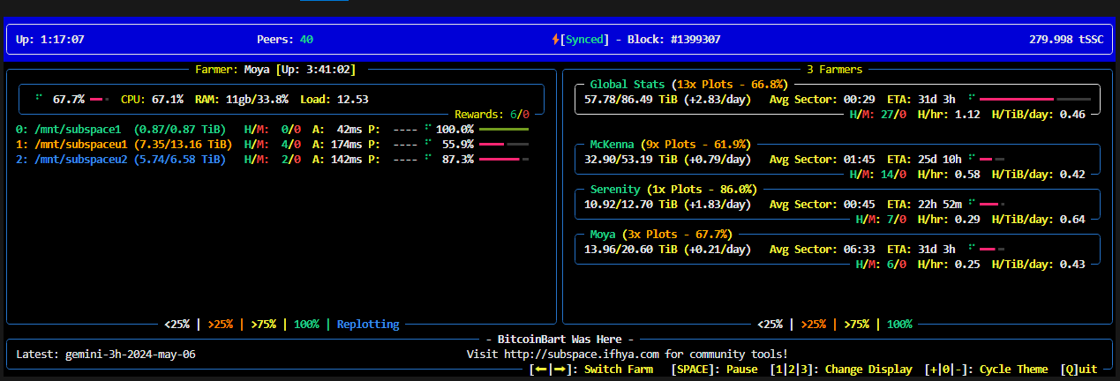Screen dimensions: 1120x381
Task: Click the spinner icon before 100.0% on subspace1 row
Action: coord(427,129)
